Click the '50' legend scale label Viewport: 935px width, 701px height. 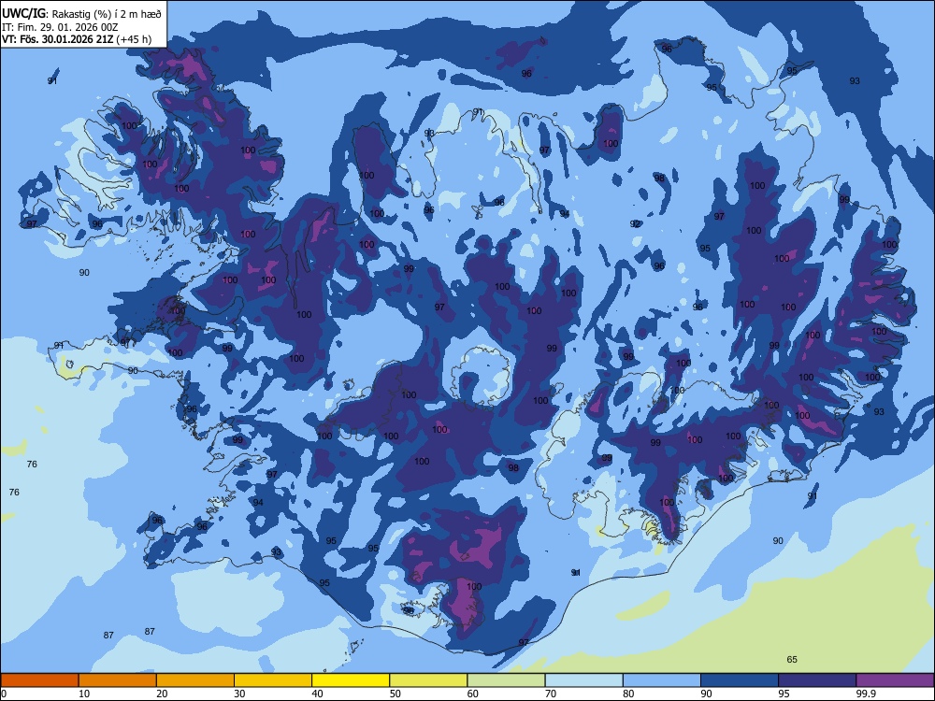(x=395, y=694)
